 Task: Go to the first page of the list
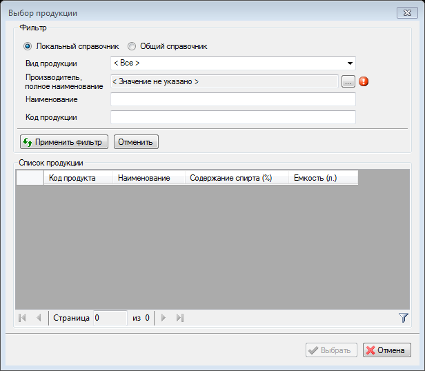coord(22,318)
